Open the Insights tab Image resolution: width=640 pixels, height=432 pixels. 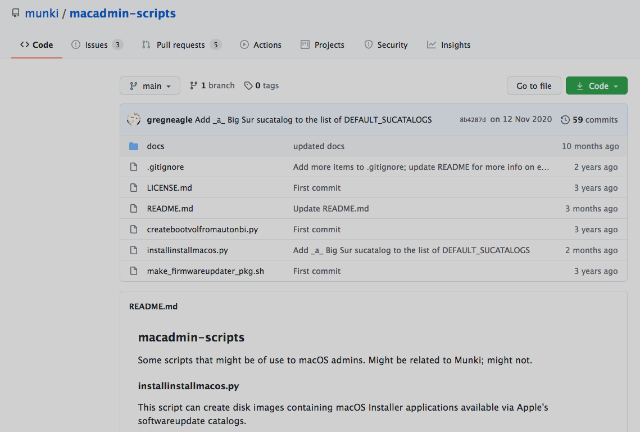click(x=448, y=45)
